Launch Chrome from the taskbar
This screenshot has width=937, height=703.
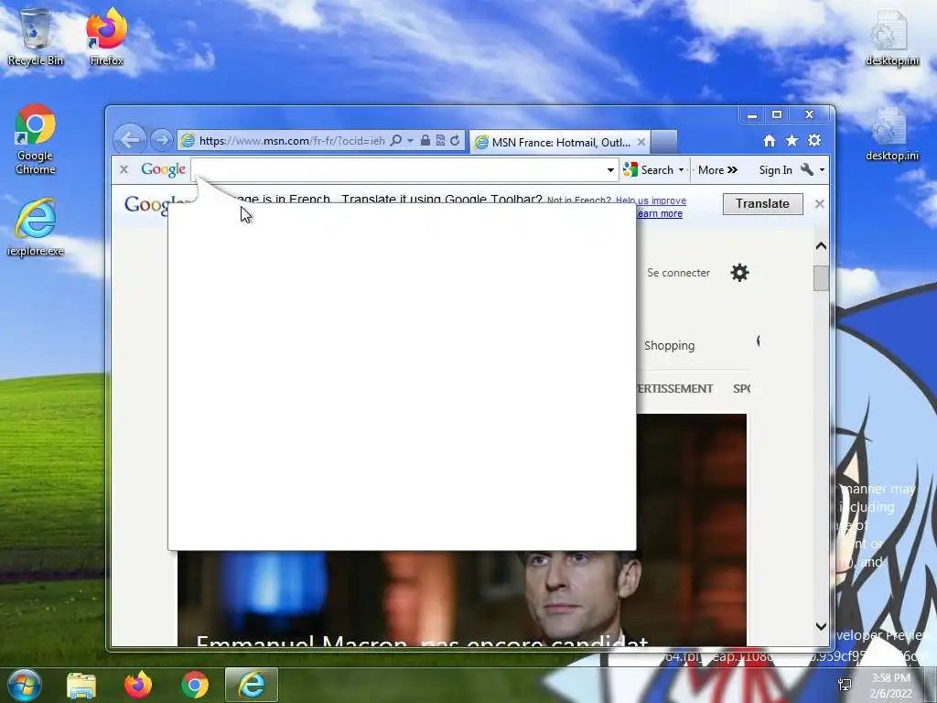point(195,685)
